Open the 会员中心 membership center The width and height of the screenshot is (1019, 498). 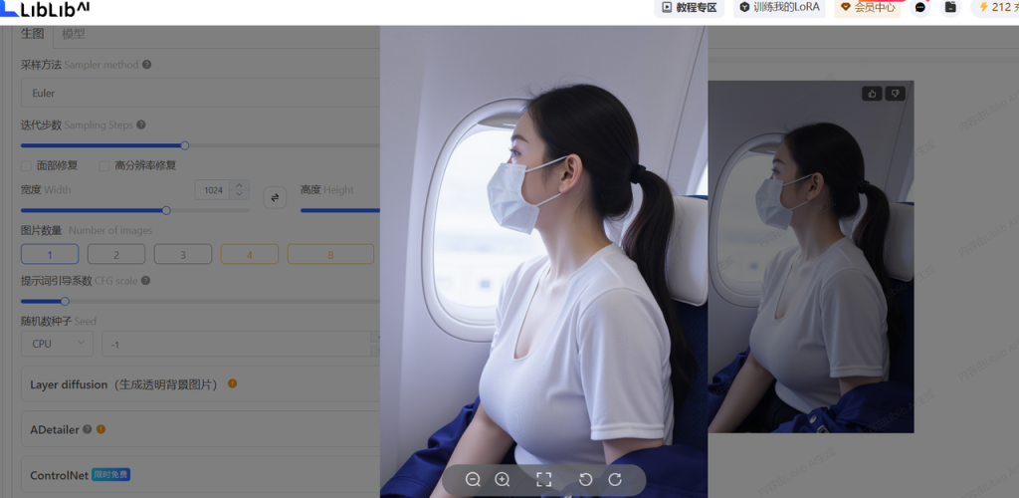(x=867, y=7)
